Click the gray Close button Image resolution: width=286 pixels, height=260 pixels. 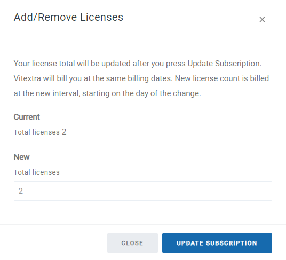(x=132, y=243)
